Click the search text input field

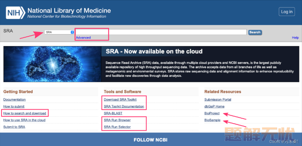[x=161, y=32]
